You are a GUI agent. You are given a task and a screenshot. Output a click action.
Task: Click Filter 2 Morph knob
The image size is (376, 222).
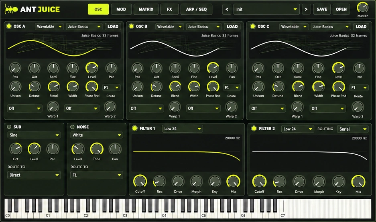pyautogui.click(x=319, y=182)
